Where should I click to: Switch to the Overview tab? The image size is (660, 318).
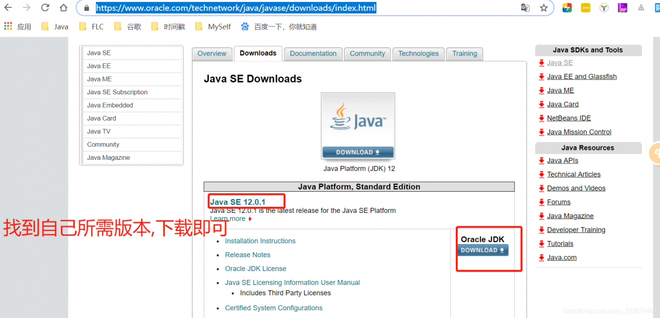212,54
